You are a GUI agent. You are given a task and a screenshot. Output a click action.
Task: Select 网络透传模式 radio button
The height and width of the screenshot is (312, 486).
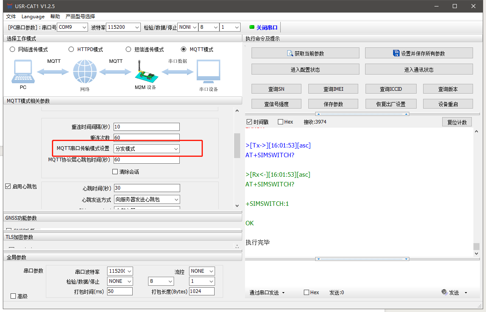(x=13, y=49)
